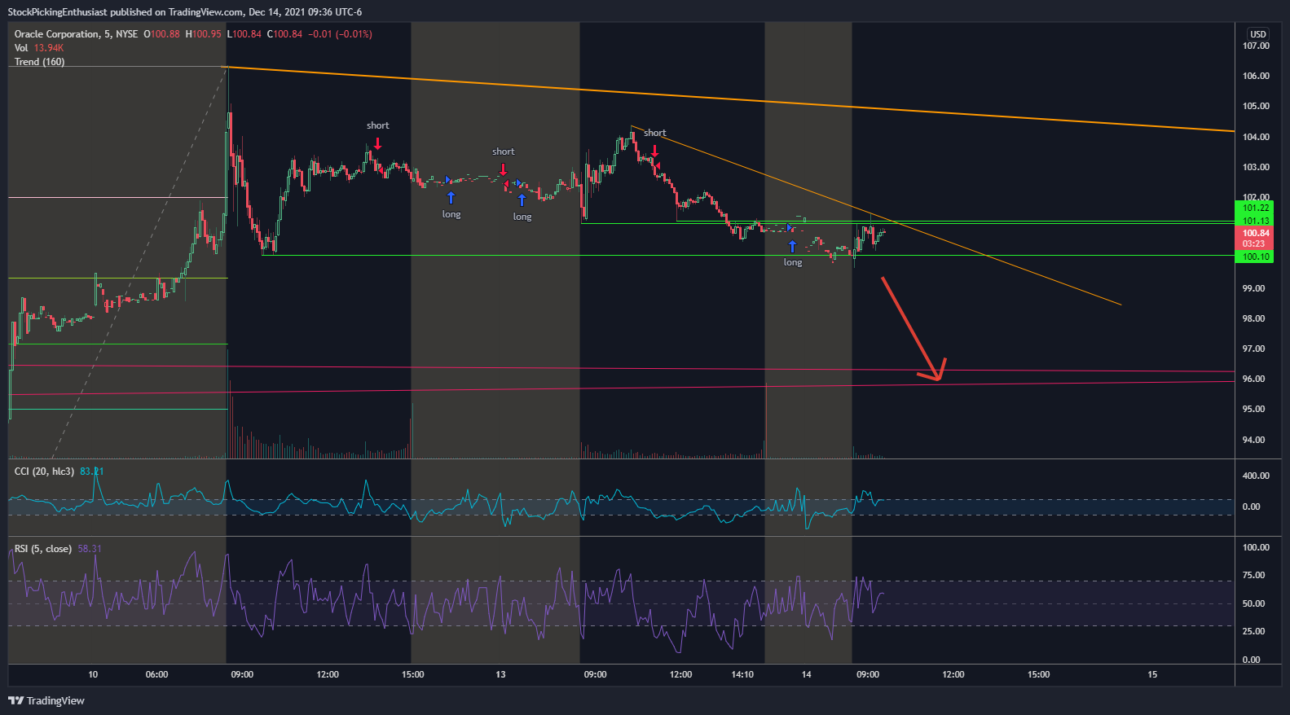Image resolution: width=1290 pixels, height=715 pixels.
Task: Select the CCI (20, hlc3) indicator label
Action: (x=44, y=472)
